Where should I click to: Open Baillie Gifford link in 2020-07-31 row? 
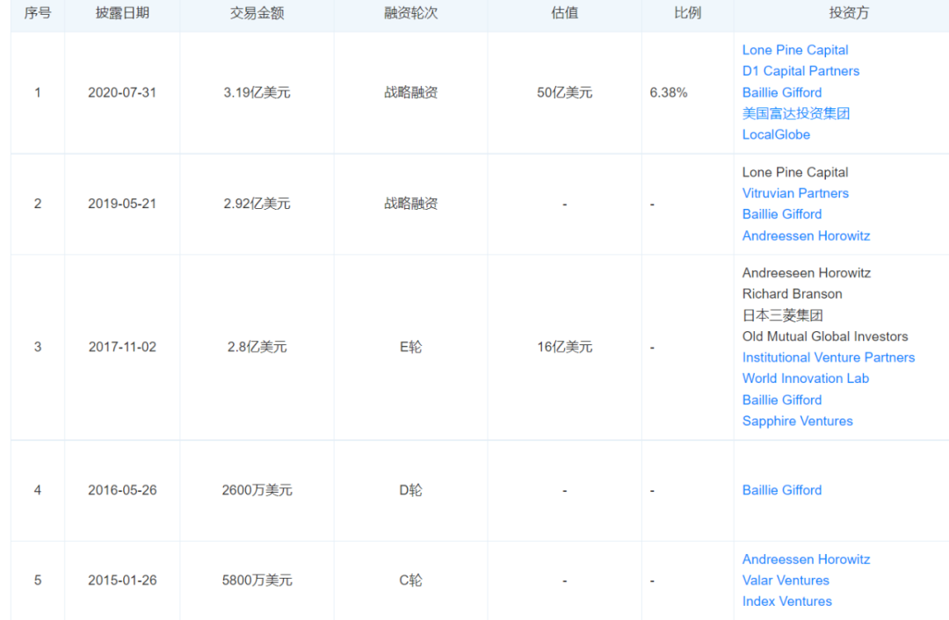point(782,92)
